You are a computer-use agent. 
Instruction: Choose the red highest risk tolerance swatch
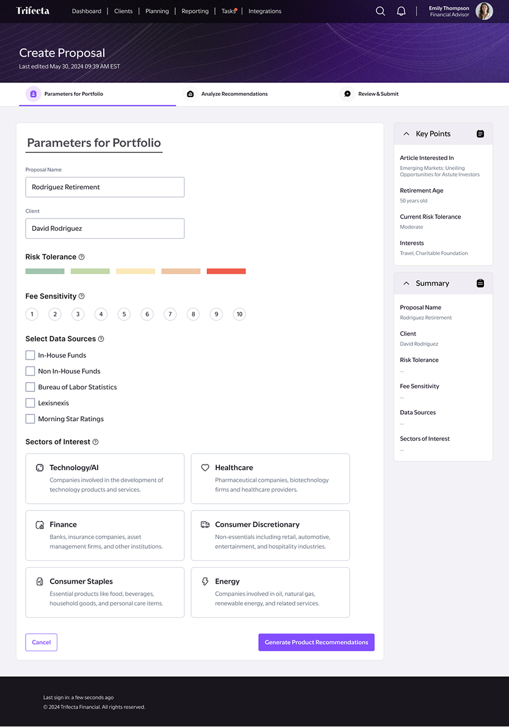226,271
